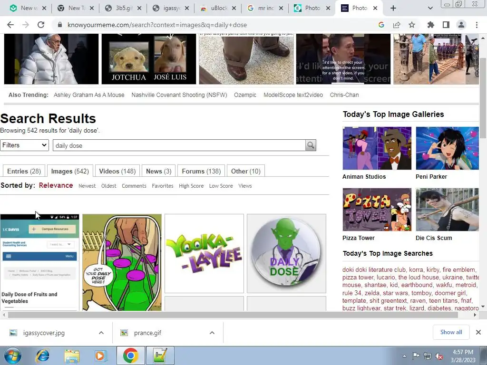This screenshot has width=487, height=365.
Task: Open ModelScope text2video trending link
Action: (x=293, y=95)
